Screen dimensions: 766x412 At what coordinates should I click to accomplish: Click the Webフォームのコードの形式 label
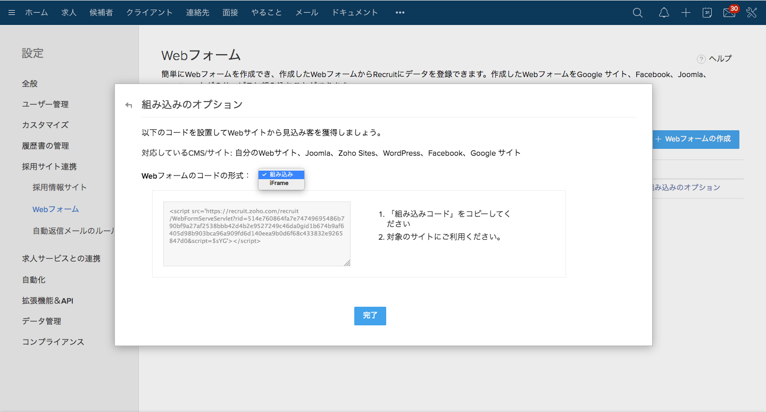pos(196,175)
